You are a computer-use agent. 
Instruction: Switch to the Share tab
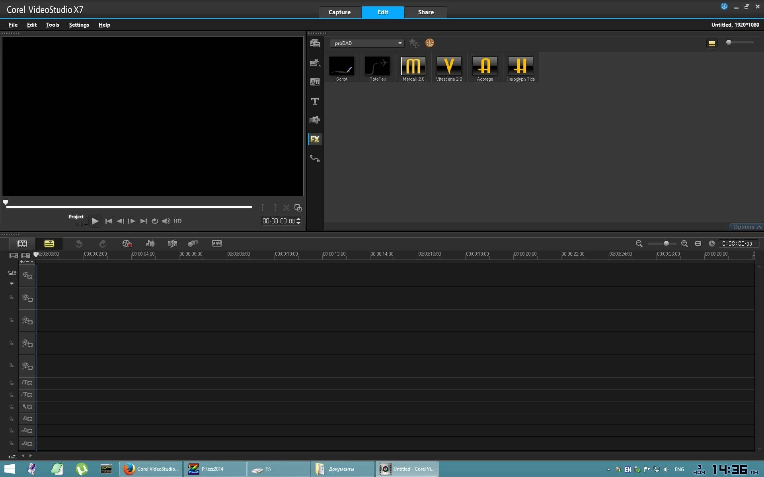(x=426, y=12)
